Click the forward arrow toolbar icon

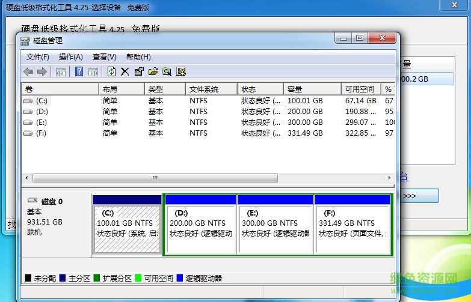point(42,72)
